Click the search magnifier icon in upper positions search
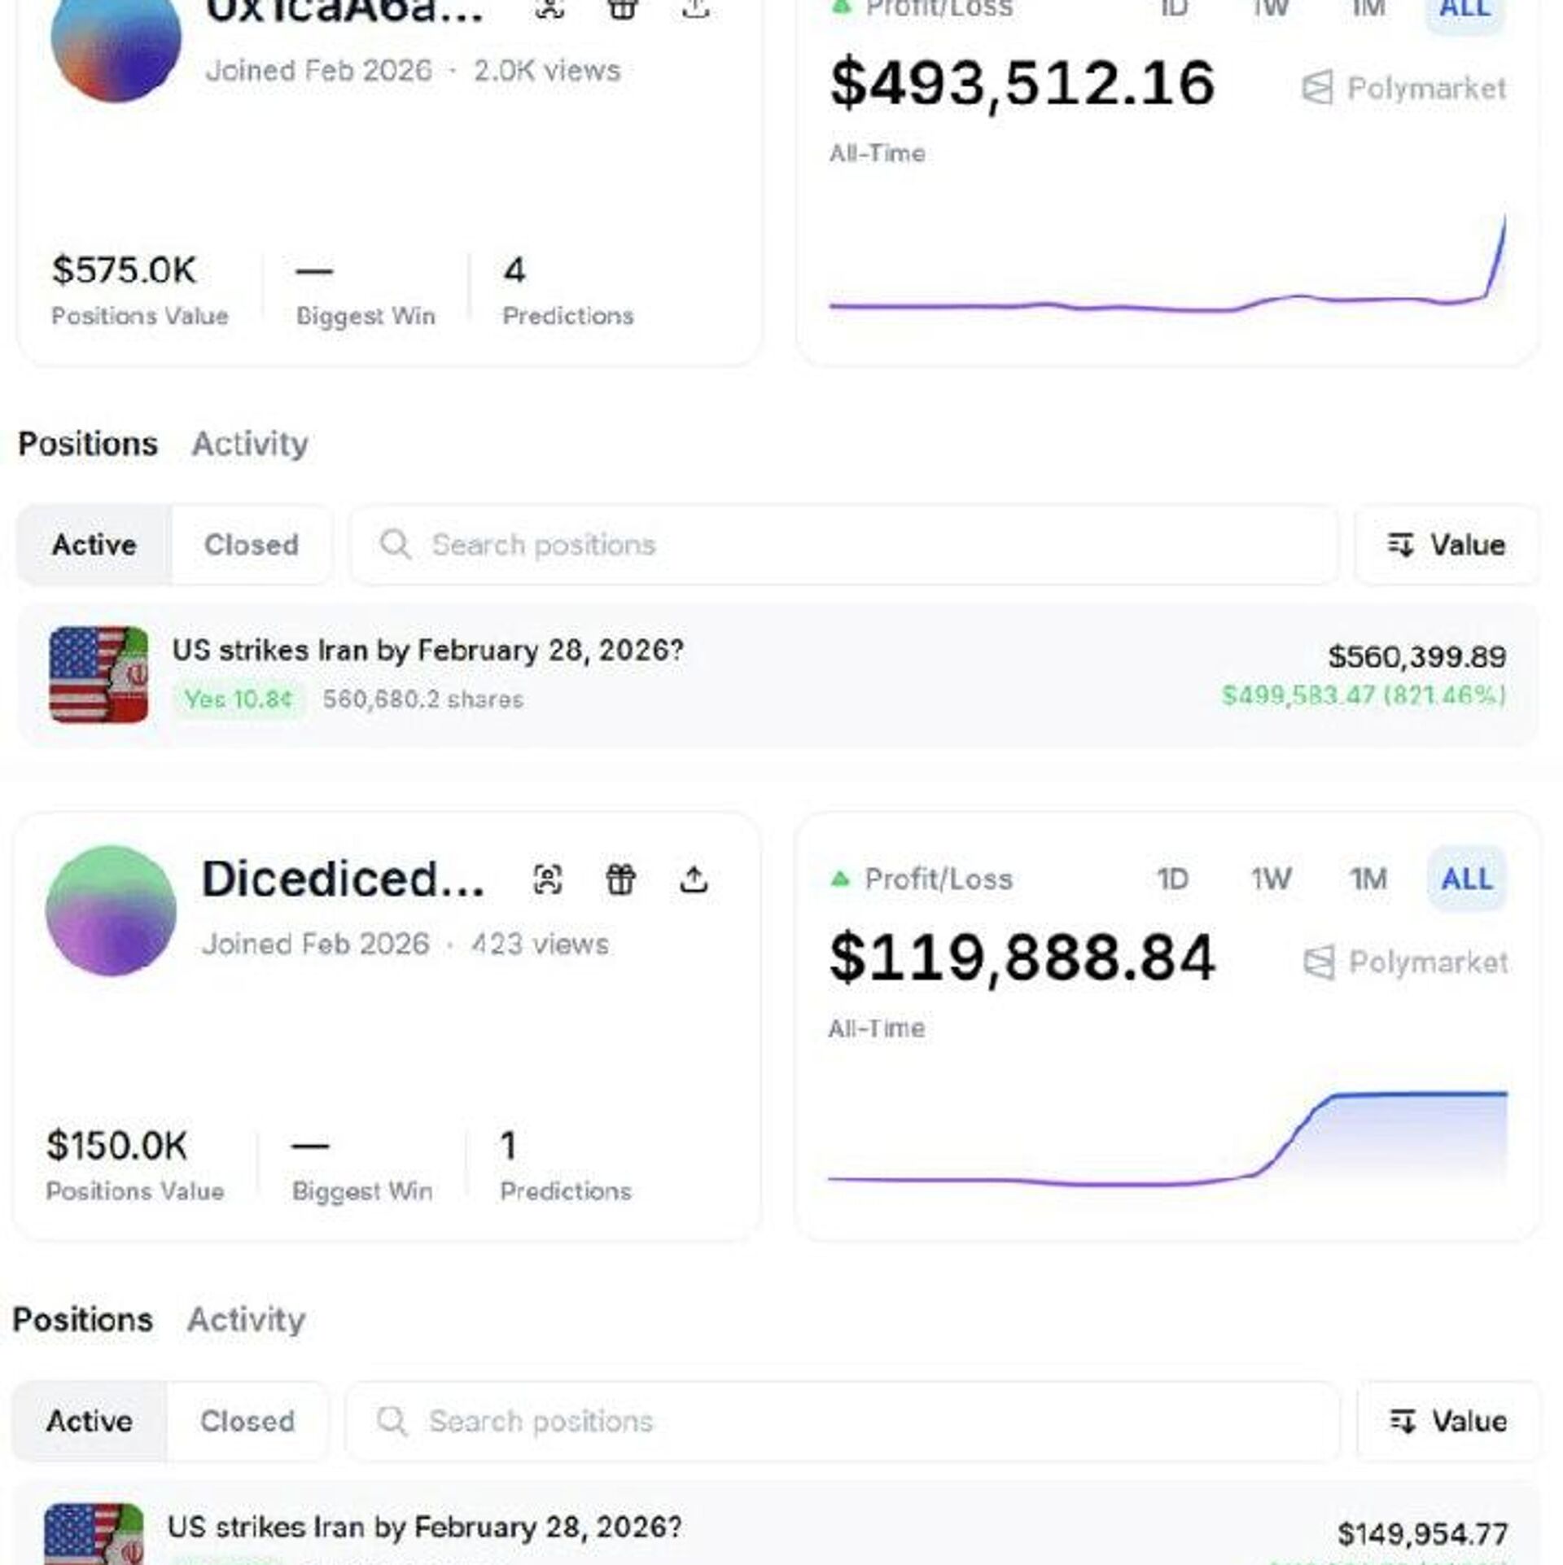 pos(396,544)
